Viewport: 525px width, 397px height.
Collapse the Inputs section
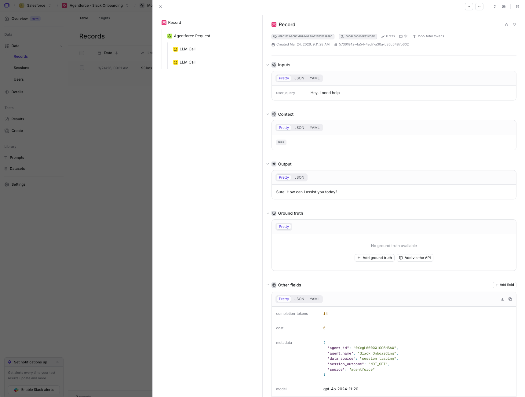[x=268, y=65]
